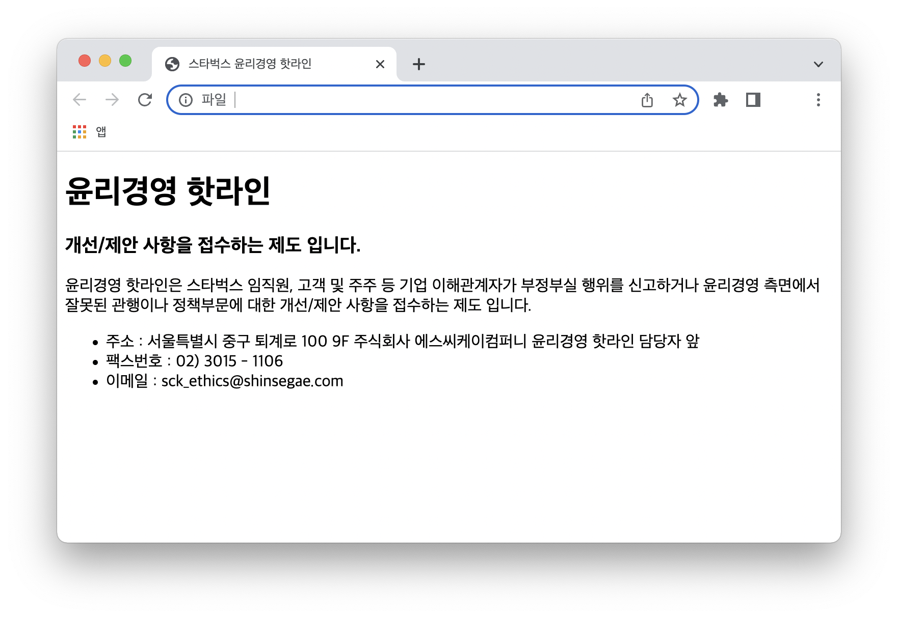Open a new tab with plus button

pyautogui.click(x=419, y=64)
